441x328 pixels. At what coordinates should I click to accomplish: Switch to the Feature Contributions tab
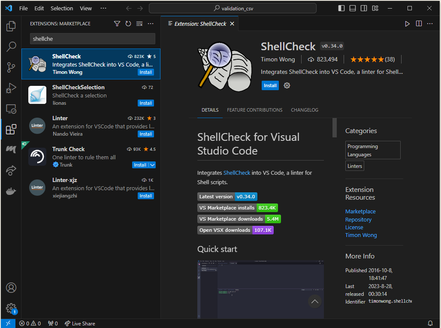pos(254,110)
